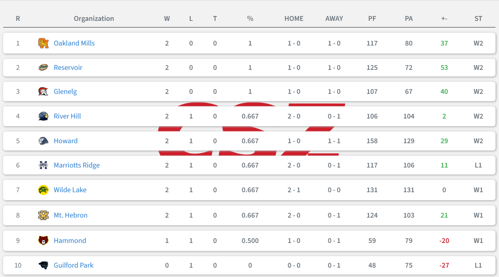This screenshot has width=499, height=277.
Task: Click the Reservoir gator logo
Action: (x=43, y=67)
